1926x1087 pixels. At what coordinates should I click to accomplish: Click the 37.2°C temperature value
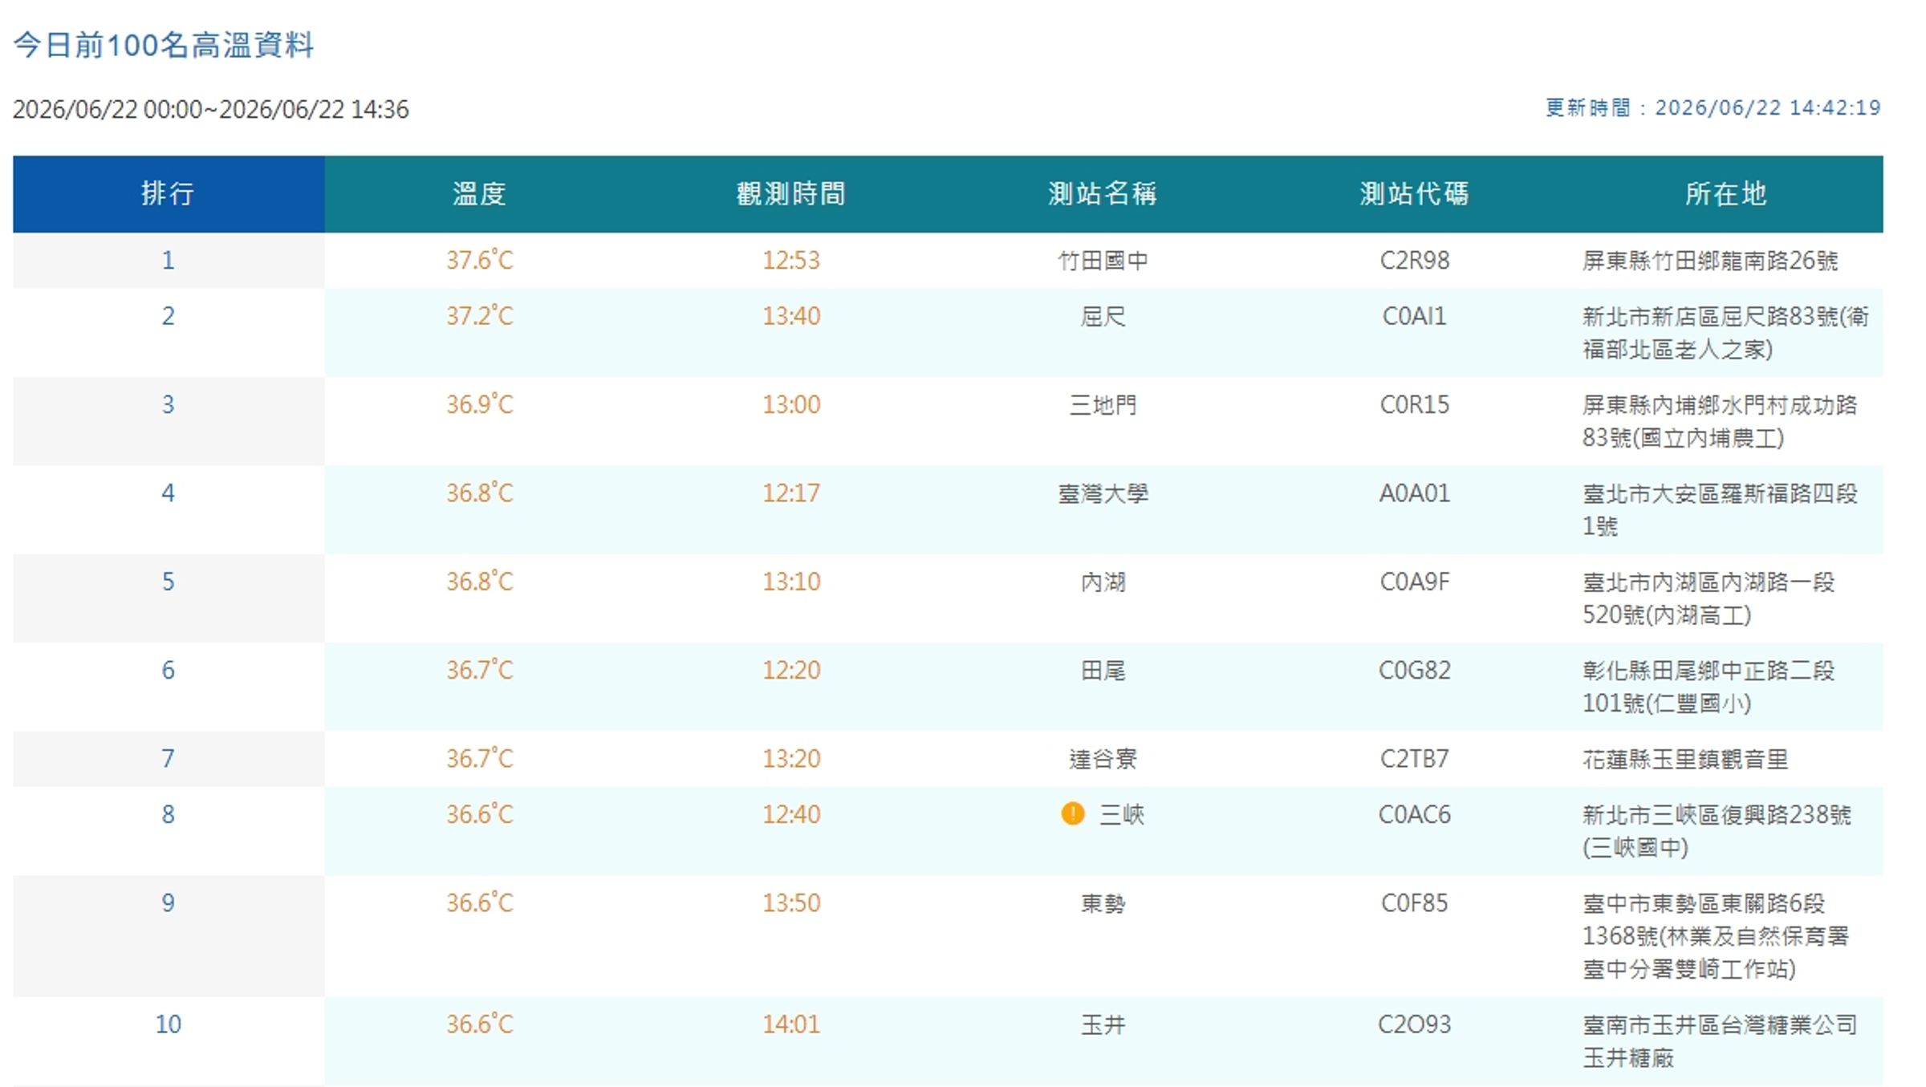tap(479, 316)
